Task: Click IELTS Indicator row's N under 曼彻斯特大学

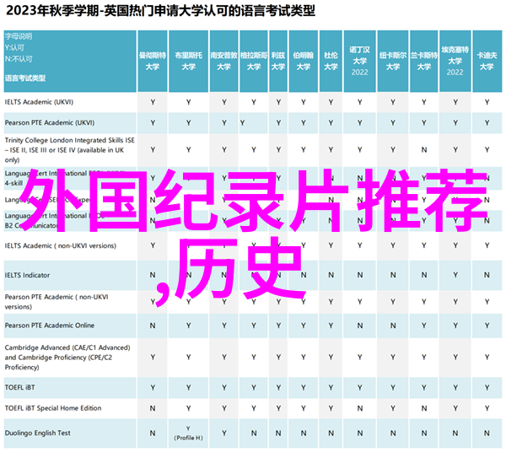Action: [153, 275]
